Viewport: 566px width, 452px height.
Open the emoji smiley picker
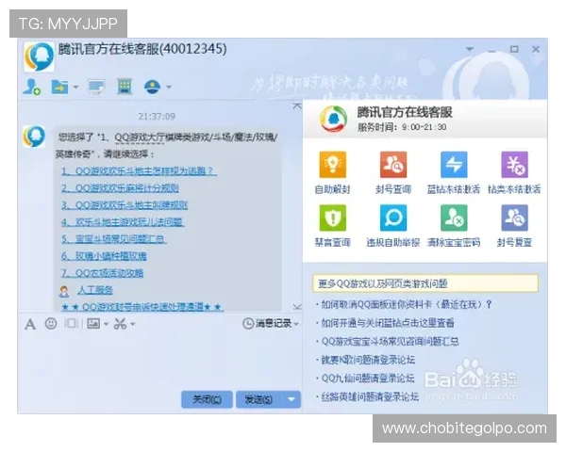(51, 324)
